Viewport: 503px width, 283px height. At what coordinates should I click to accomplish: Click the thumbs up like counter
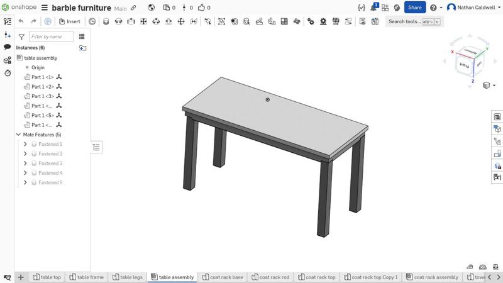(204, 8)
